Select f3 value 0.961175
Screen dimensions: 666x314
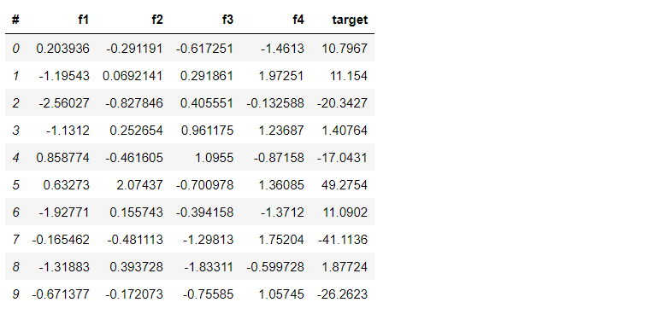[x=207, y=130]
